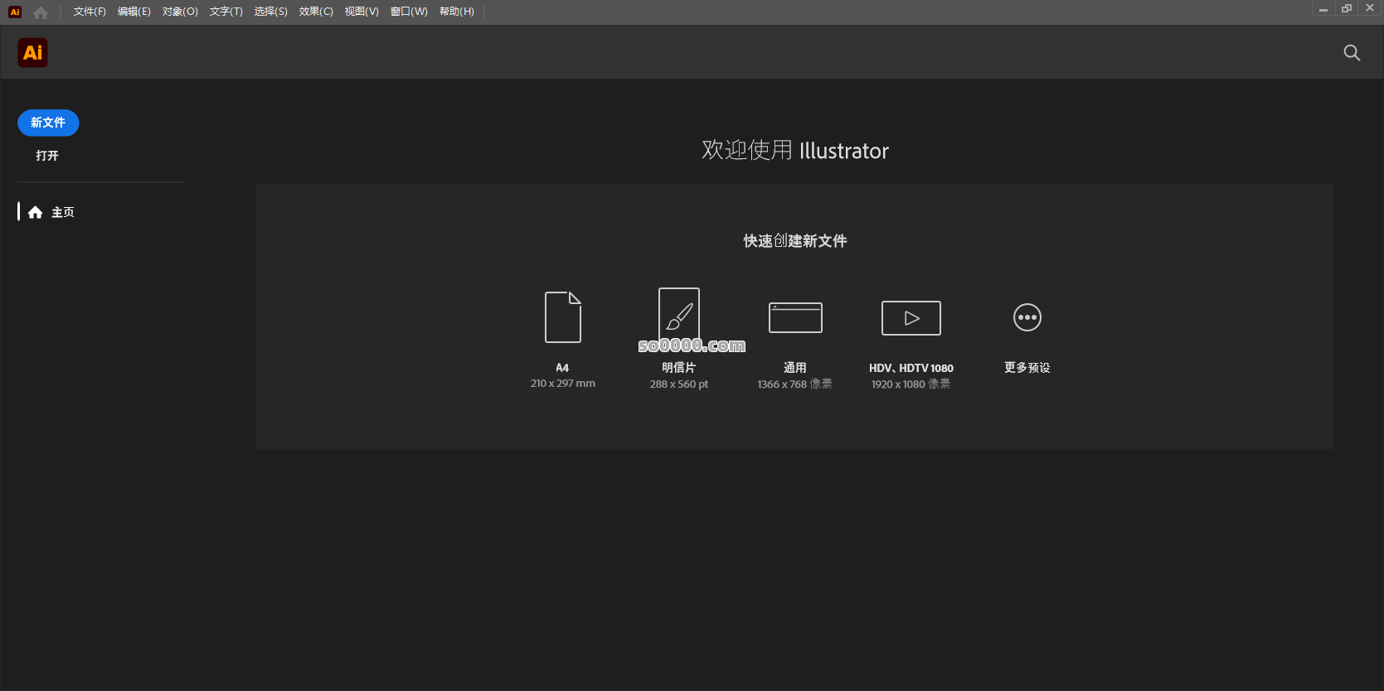The width and height of the screenshot is (1384, 691).
Task: Open the 编辑(E) menu
Action: tap(134, 12)
